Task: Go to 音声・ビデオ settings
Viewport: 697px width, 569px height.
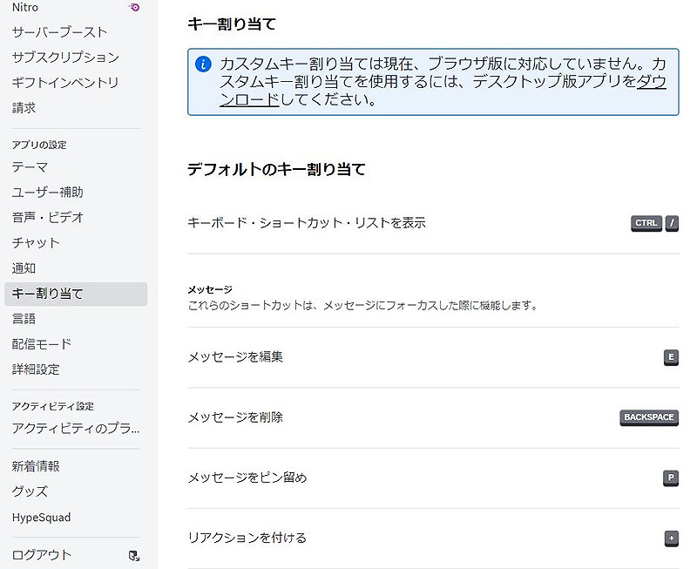Action: 48,217
